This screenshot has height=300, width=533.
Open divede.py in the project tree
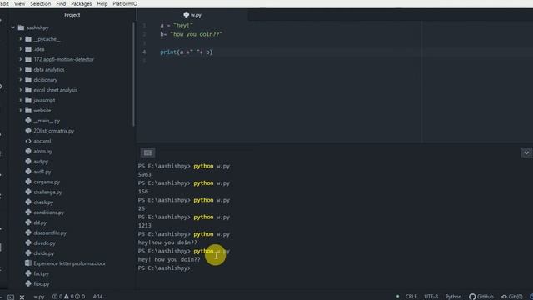tap(44, 243)
